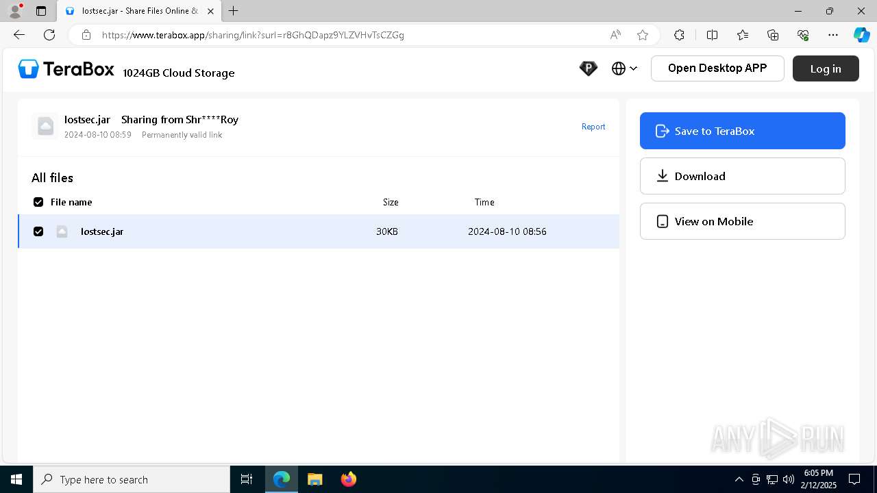Open the lostsec.jar file name in list

(x=102, y=231)
